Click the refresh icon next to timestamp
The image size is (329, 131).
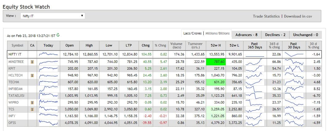pyautogui.click(x=58, y=35)
